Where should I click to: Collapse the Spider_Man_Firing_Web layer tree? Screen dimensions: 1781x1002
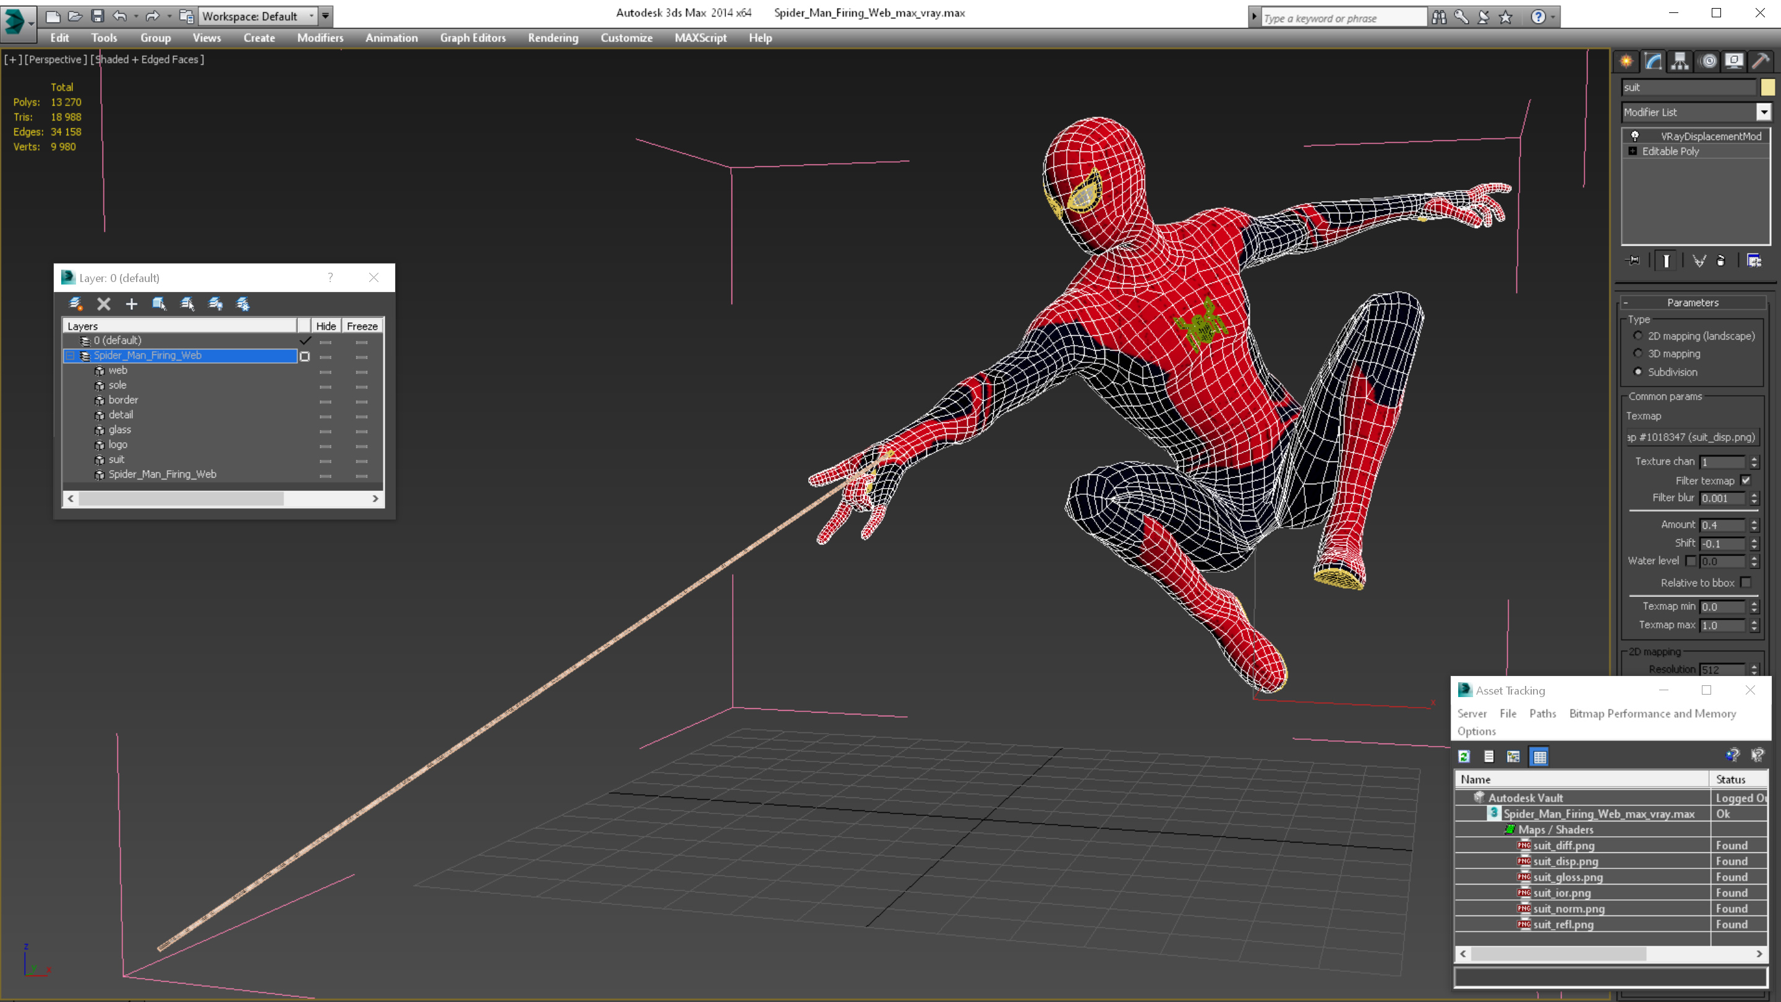[x=70, y=356]
